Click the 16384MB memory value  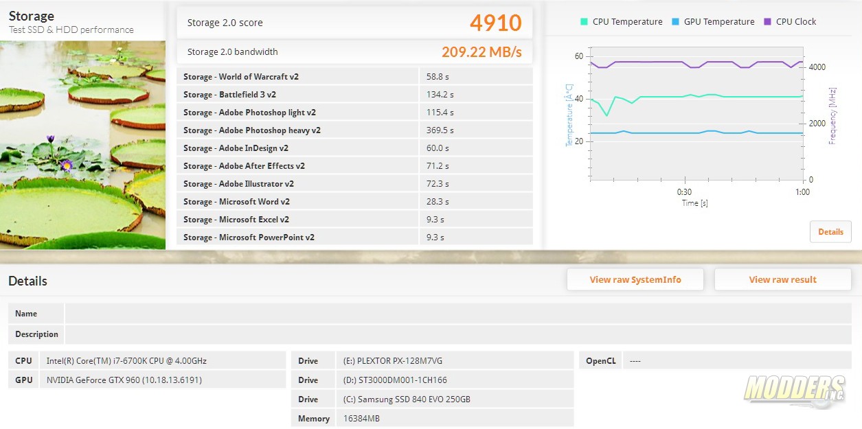361,418
